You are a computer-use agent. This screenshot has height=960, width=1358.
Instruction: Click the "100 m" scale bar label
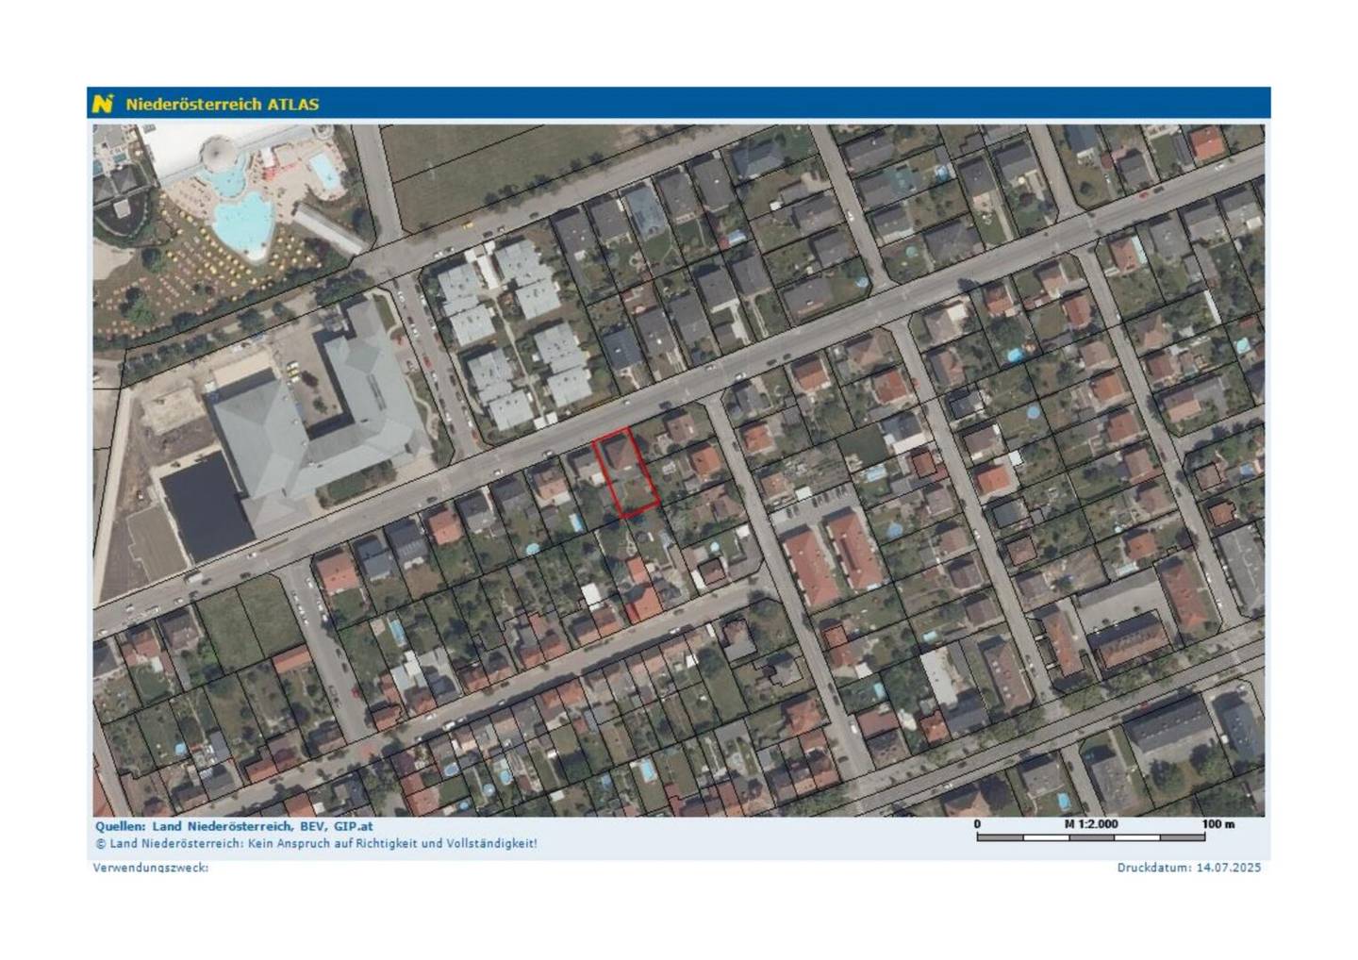[1218, 824]
